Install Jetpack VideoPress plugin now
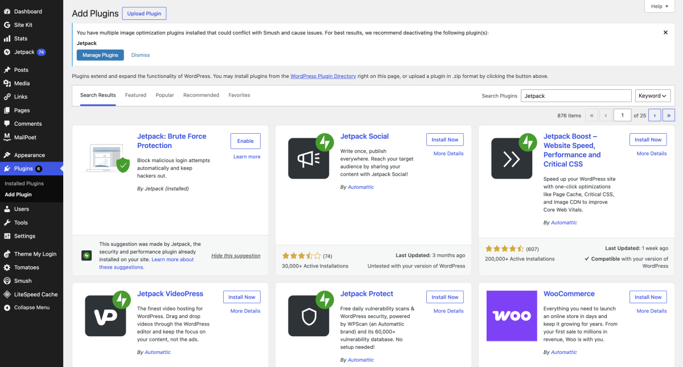The image size is (683, 367). tap(242, 297)
